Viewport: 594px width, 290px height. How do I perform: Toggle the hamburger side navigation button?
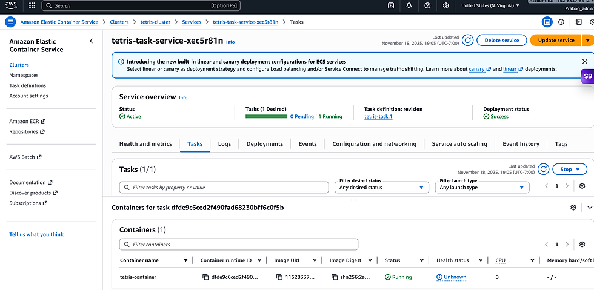click(10, 22)
